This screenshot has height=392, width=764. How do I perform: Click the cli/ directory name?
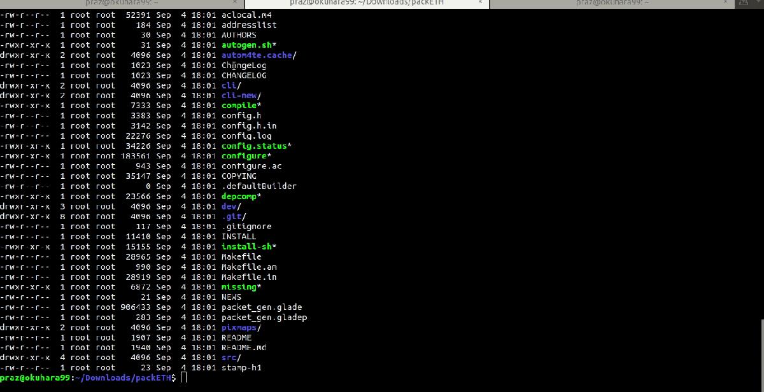(x=232, y=85)
